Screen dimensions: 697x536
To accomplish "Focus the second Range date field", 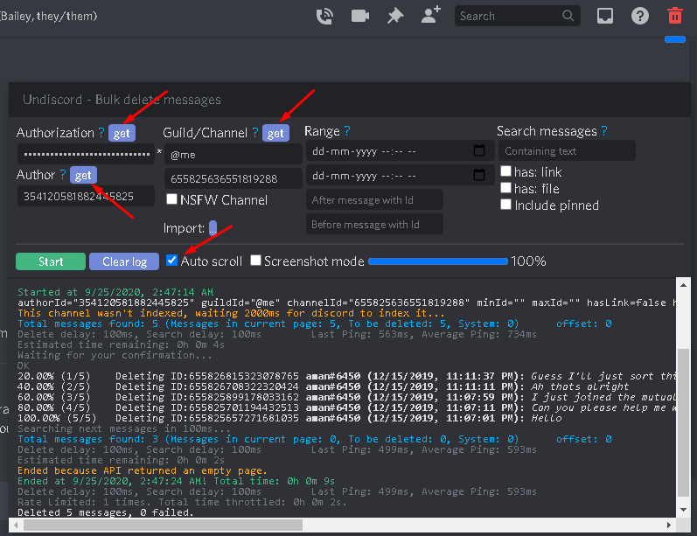I will click(x=400, y=175).
